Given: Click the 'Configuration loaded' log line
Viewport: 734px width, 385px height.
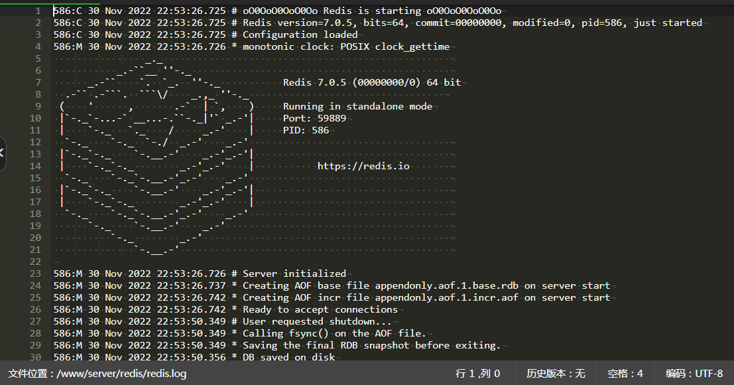Looking at the screenshot, I should coord(206,35).
